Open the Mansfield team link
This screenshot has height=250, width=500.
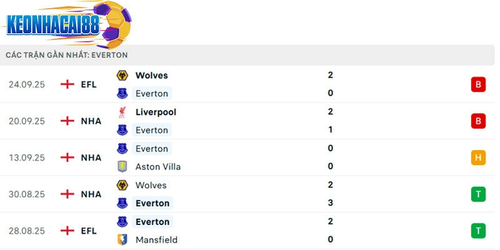click(156, 240)
